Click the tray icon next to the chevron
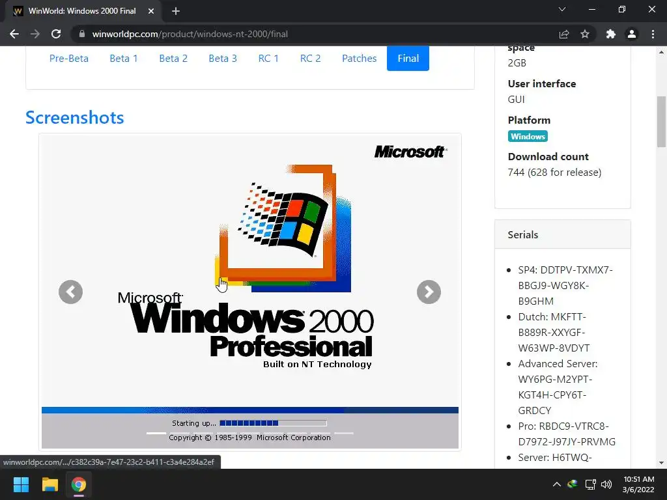The height and width of the screenshot is (500, 667). click(573, 484)
